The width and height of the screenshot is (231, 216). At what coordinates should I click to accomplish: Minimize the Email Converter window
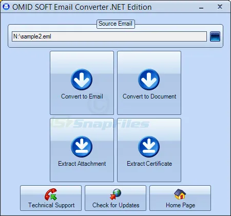click(201, 8)
